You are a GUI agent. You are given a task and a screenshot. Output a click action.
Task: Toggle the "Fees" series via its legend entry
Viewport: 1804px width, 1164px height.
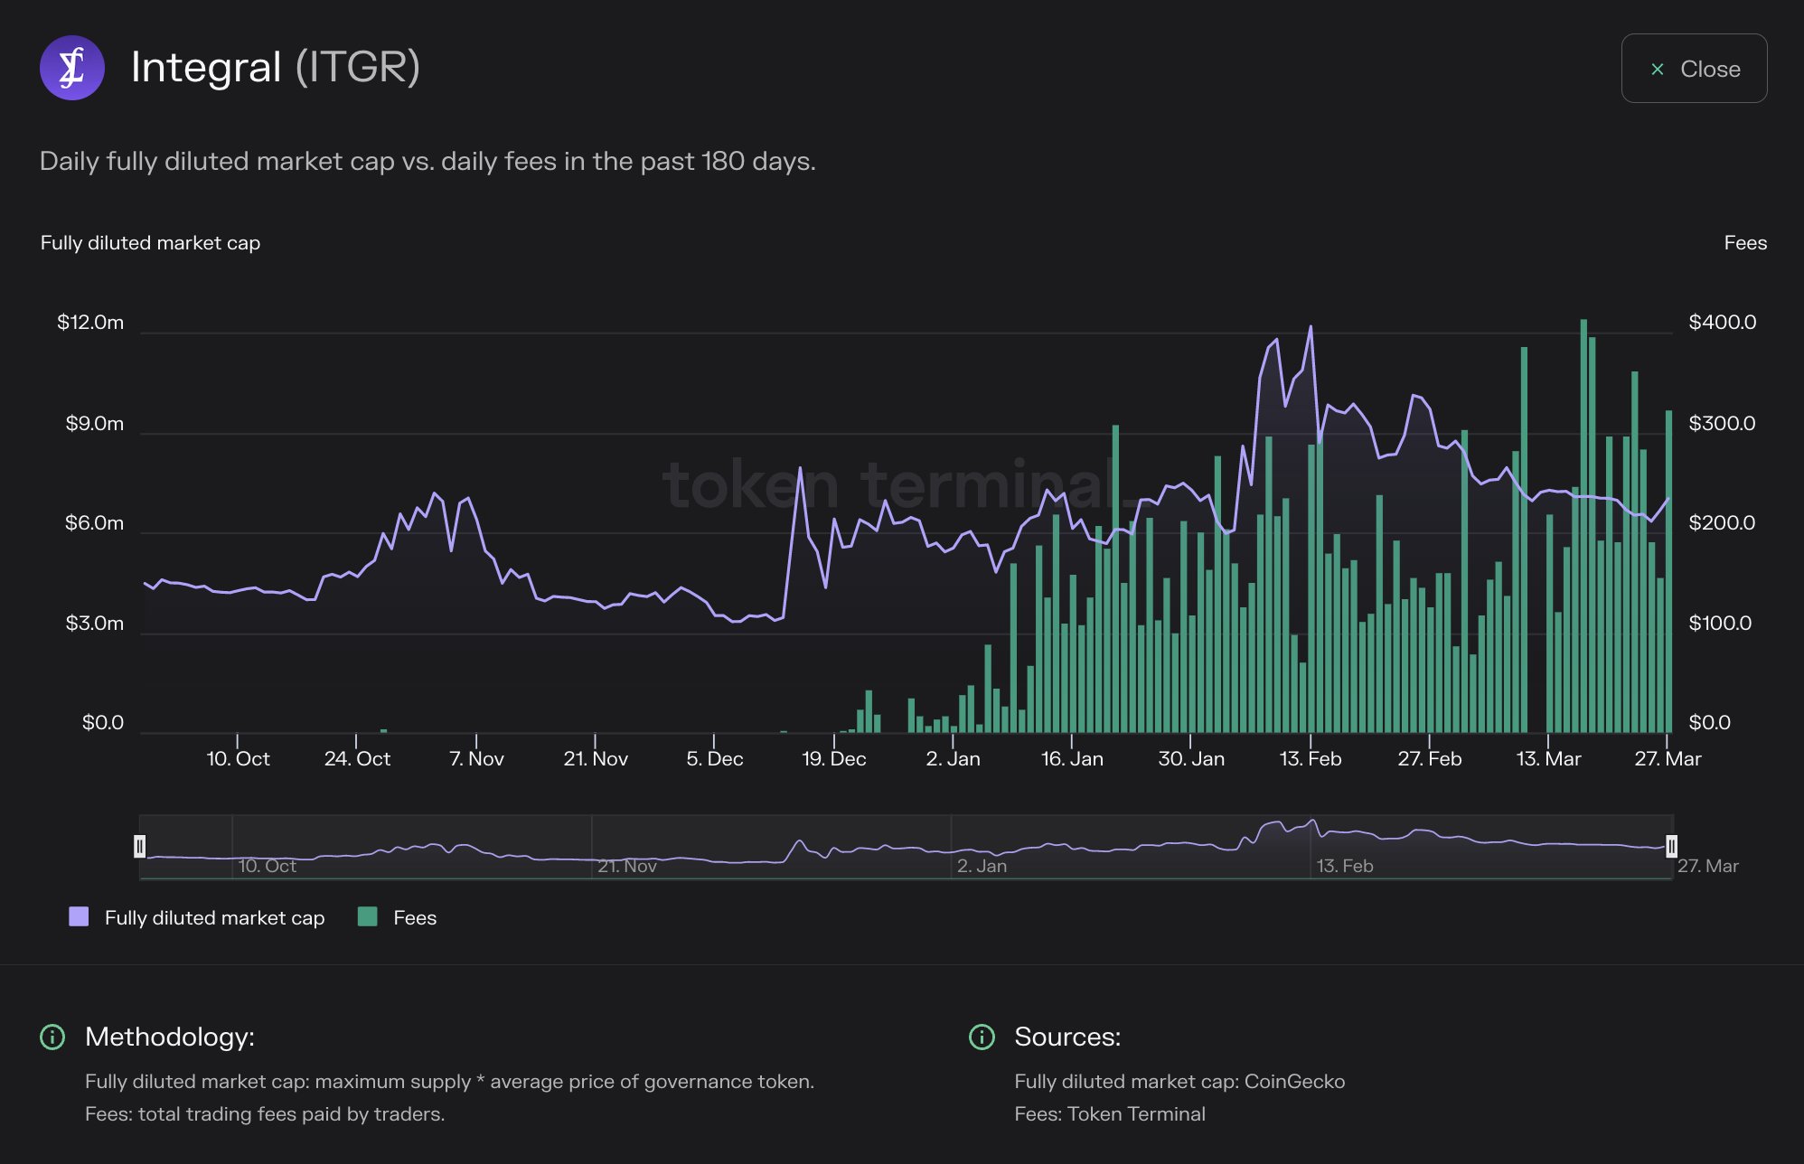(x=414, y=917)
